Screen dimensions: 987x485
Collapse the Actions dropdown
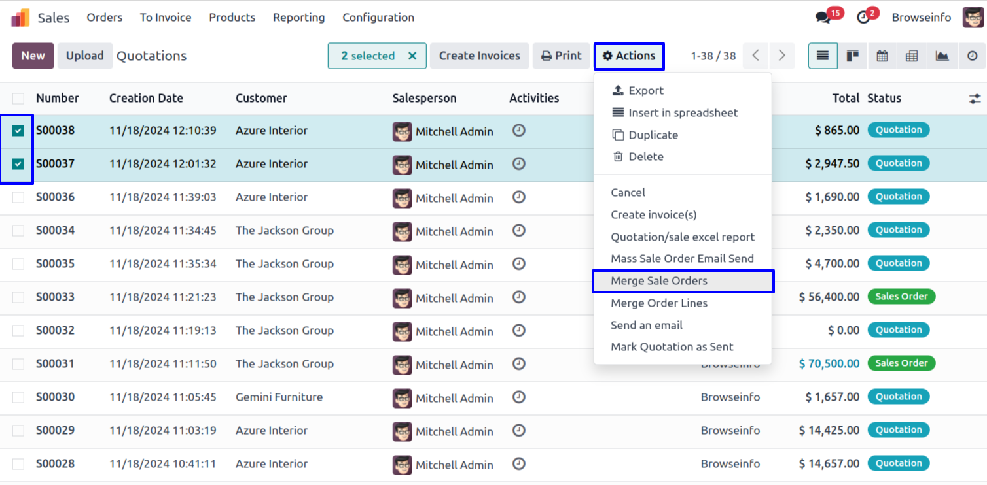point(629,56)
